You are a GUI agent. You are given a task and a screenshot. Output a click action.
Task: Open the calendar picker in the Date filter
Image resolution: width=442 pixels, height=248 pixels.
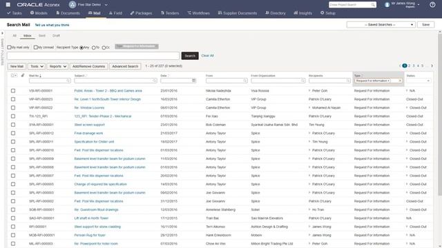193,81
